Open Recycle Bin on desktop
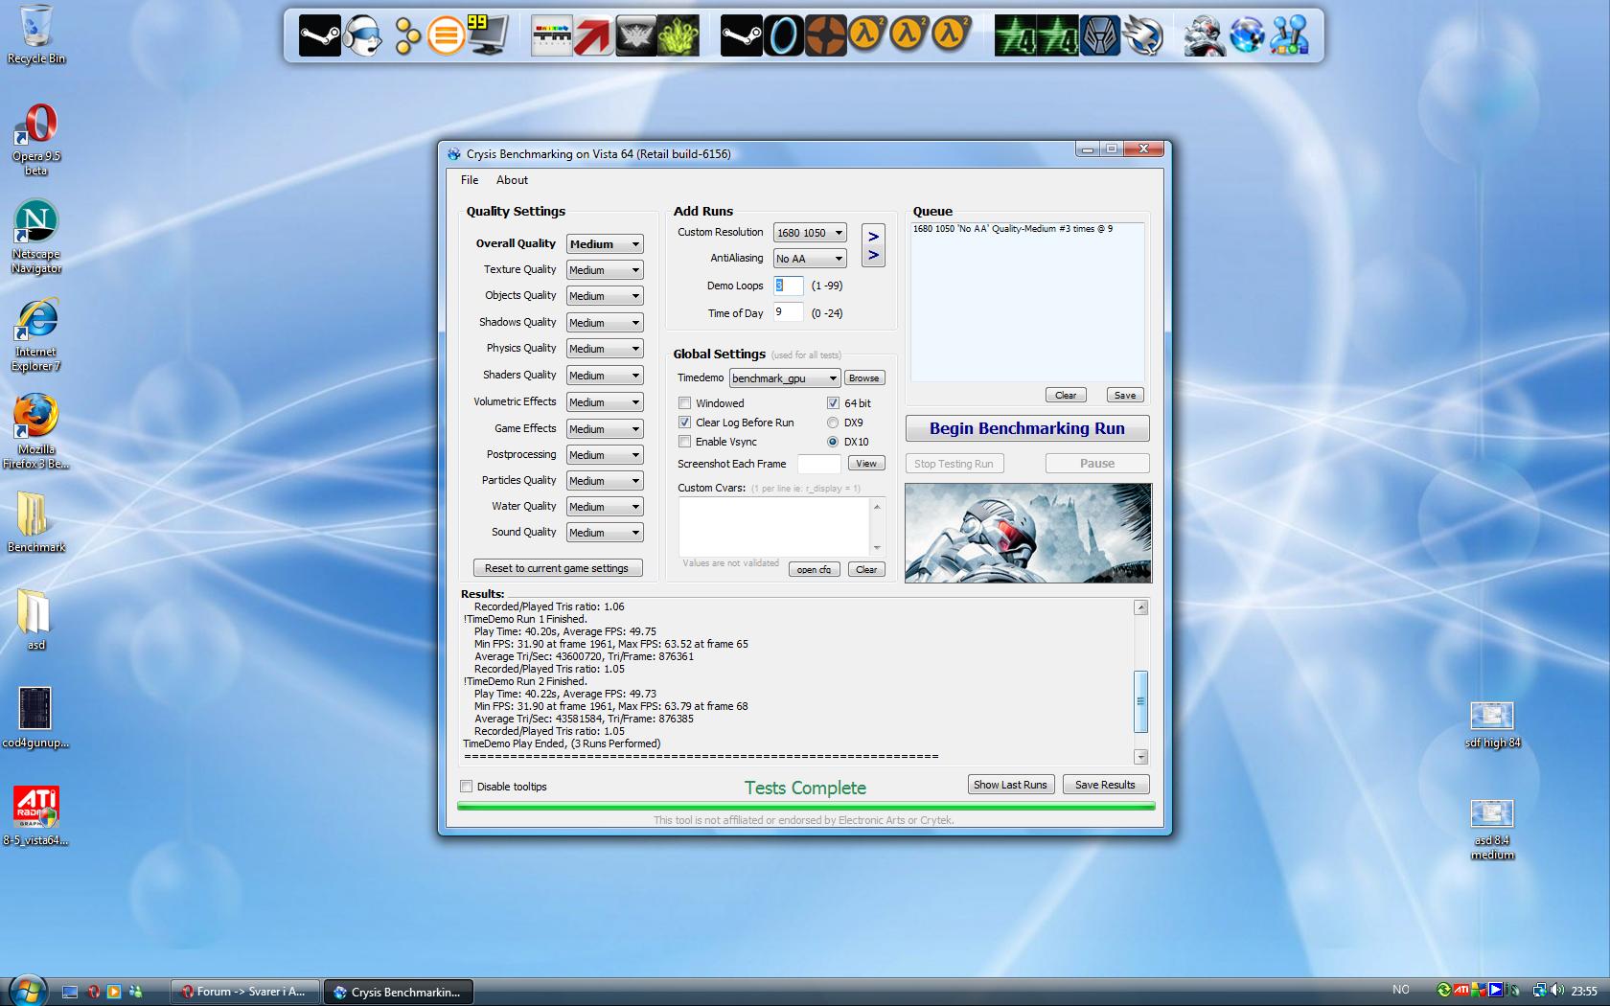1610x1006 pixels. 36,34
